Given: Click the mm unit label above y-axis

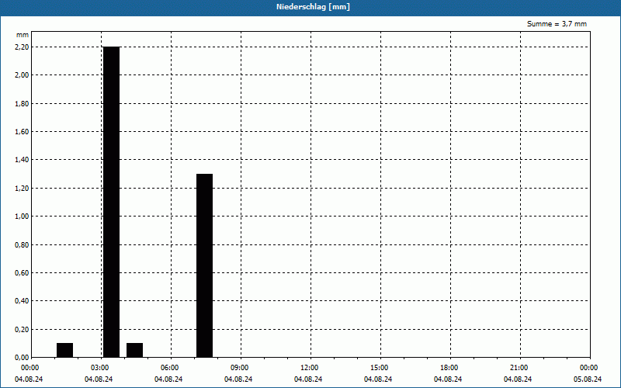Looking at the screenshot, I should 23,35.
